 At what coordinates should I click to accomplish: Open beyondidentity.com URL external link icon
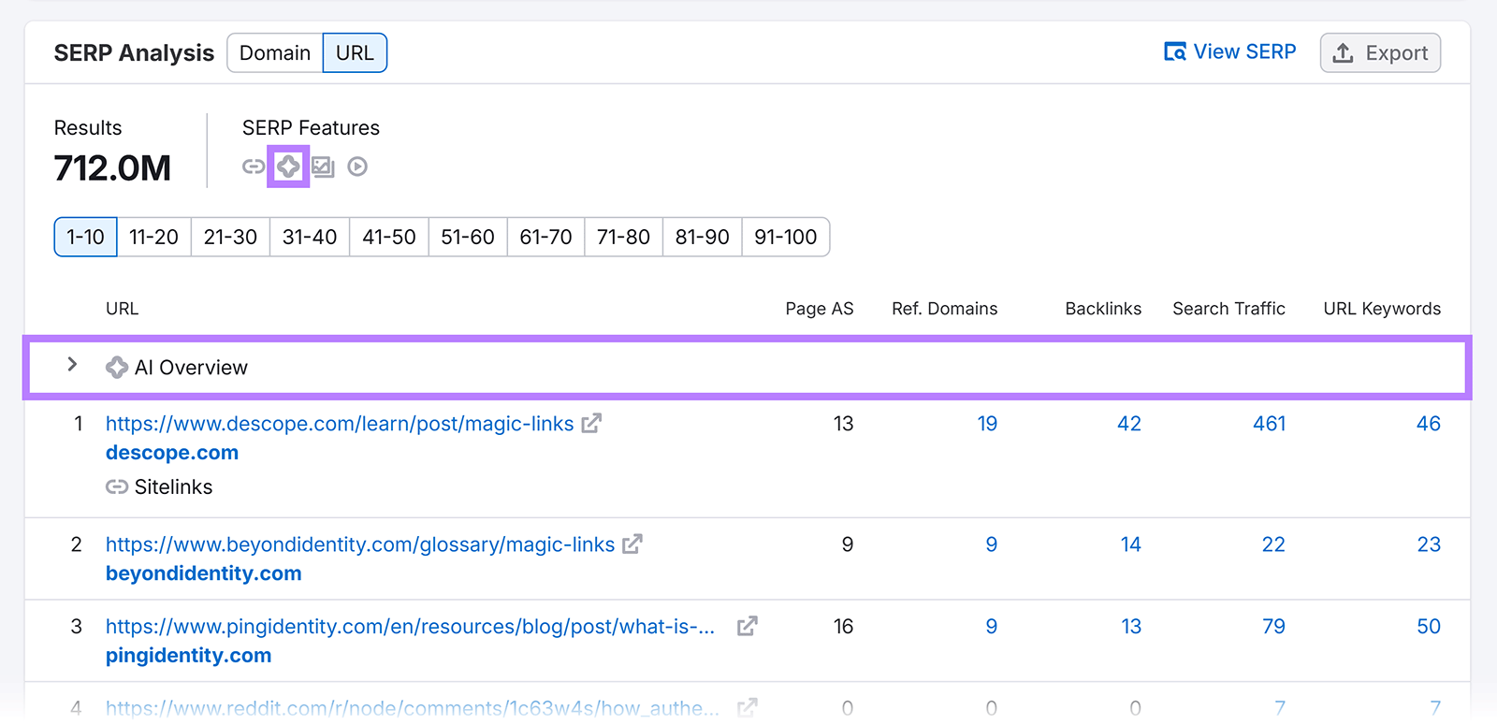tap(632, 544)
